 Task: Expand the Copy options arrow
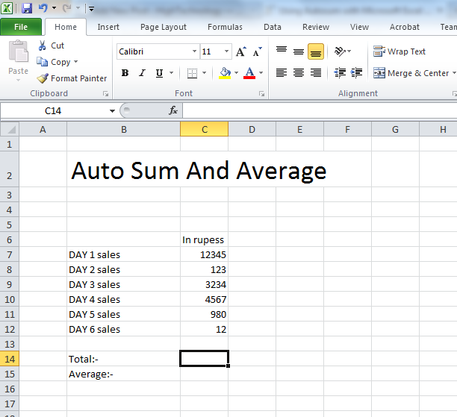pos(75,62)
